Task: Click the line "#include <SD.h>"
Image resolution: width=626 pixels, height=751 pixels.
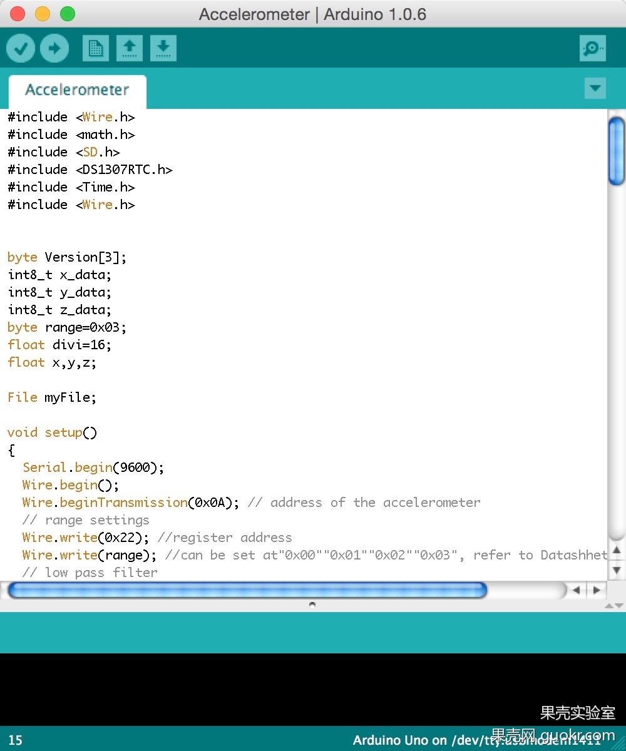Action: pyautogui.click(x=64, y=152)
